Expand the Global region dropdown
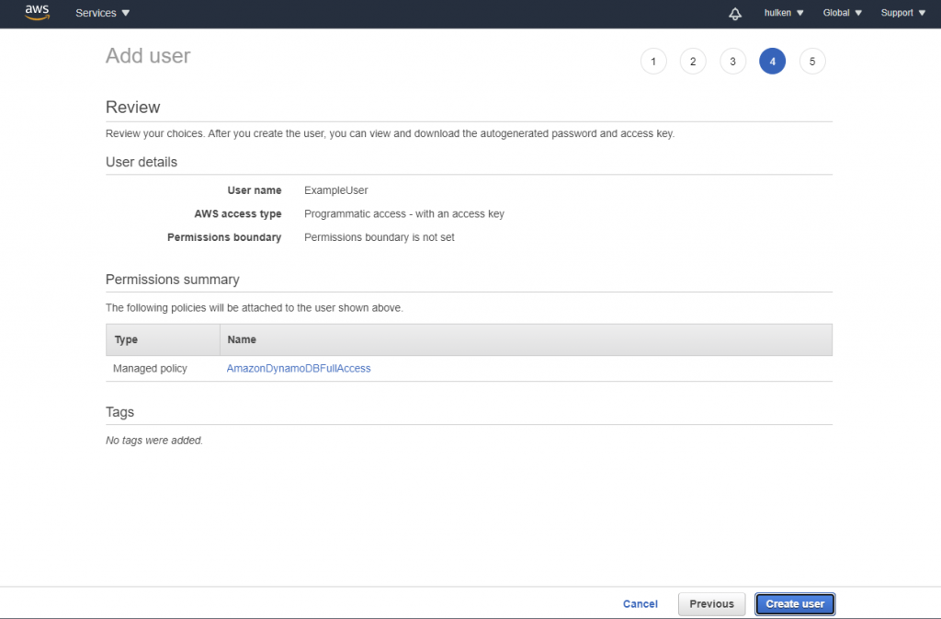Screen dimensions: 941x619 pyautogui.click(x=843, y=13)
